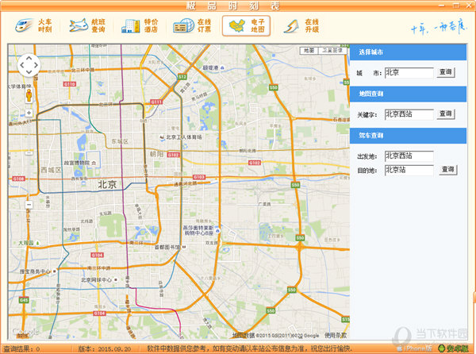Click the G111 highway shield

point(156,102)
